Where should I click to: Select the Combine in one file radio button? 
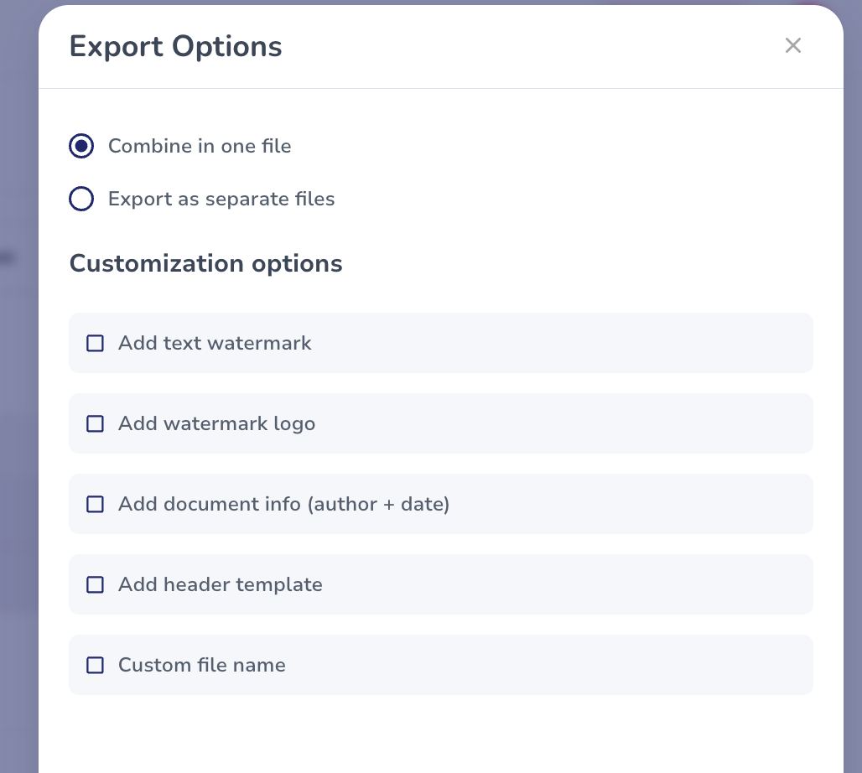(x=81, y=146)
